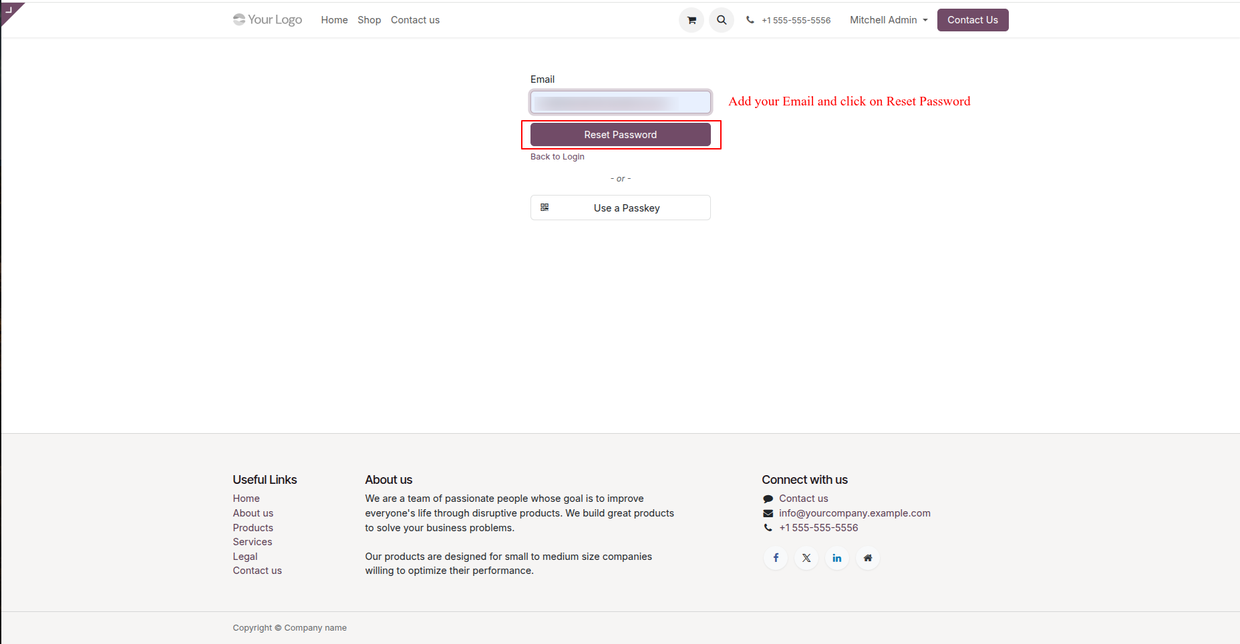Click the home icon in footer socials
The width and height of the screenshot is (1240, 644).
click(868, 558)
